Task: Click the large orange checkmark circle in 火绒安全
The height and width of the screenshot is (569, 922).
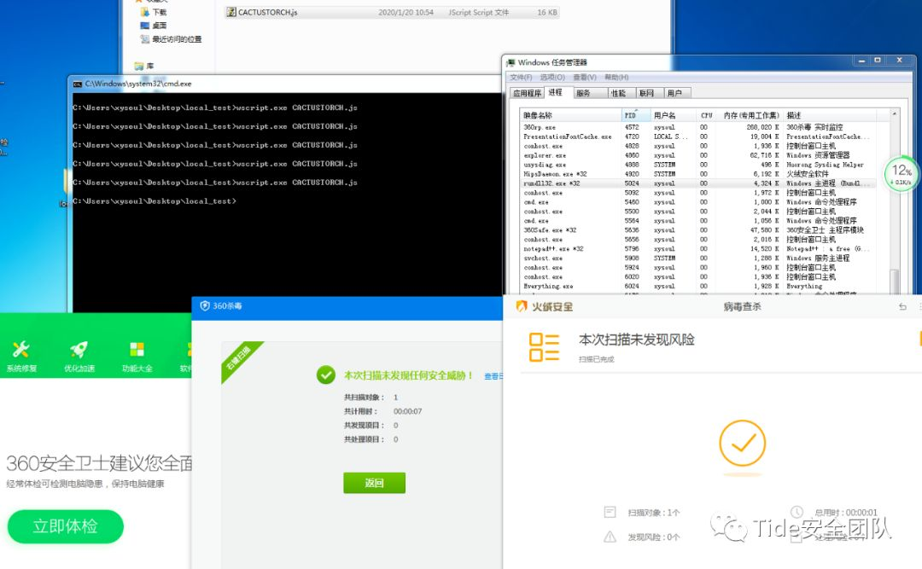Action: (742, 444)
